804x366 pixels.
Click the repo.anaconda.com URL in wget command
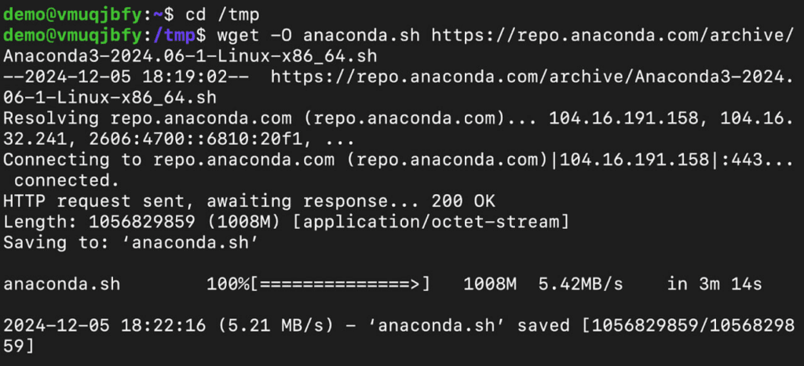point(612,35)
